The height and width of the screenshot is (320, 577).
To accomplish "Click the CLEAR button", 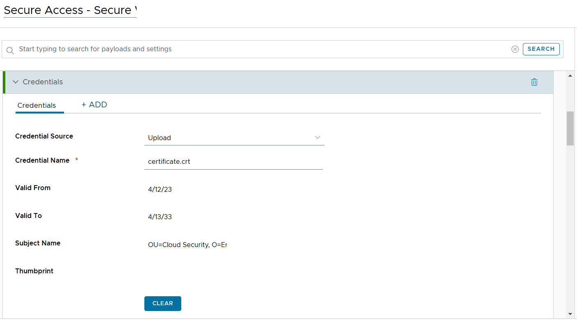I will [163, 304].
